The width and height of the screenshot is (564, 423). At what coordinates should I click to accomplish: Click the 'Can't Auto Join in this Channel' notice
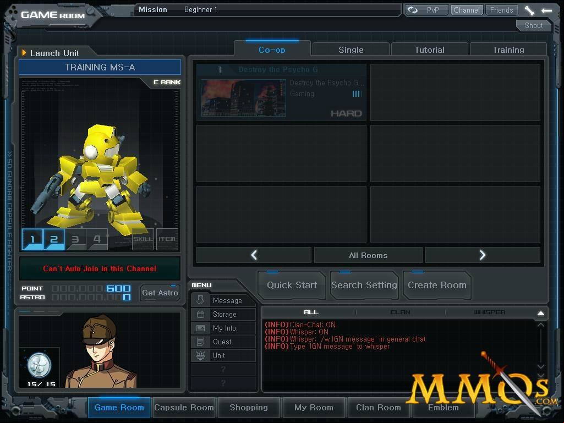coord(100,268)
